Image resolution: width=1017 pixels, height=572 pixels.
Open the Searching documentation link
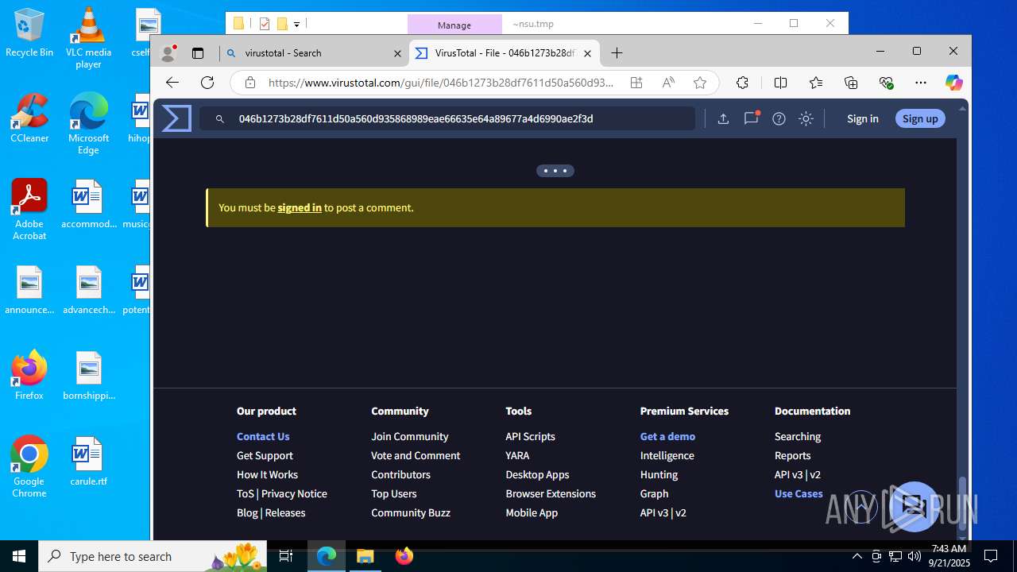[x=798, y=436]
